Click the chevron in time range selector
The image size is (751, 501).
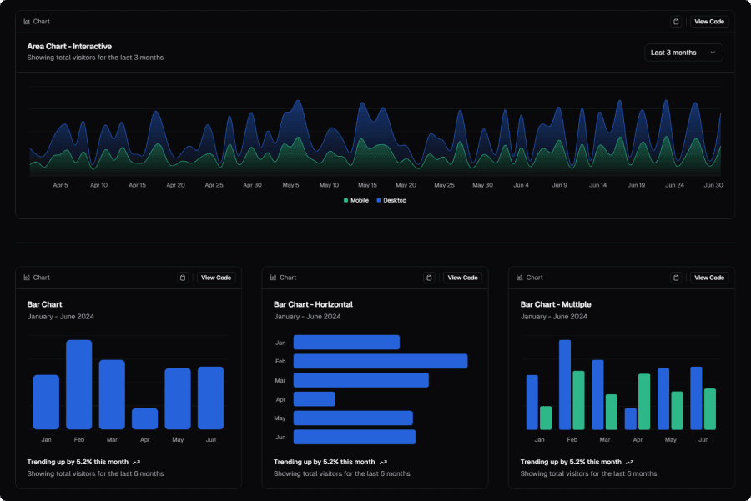pos(713,53)
